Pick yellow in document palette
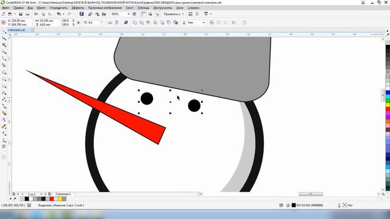This screenshot has height=219, width=390. point(60,199)
